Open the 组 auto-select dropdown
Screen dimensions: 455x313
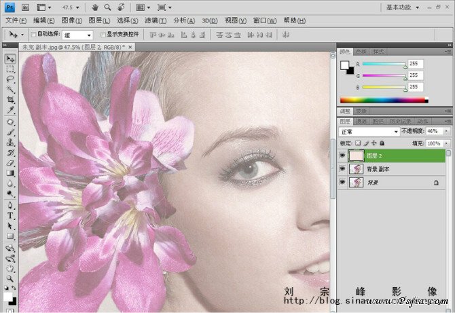click(x=77, y=34)
